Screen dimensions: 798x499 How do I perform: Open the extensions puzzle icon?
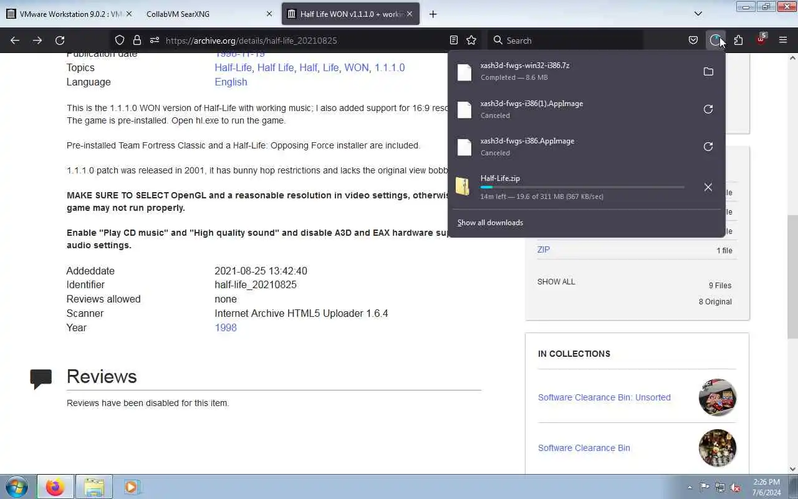click(x=738, y=41)
